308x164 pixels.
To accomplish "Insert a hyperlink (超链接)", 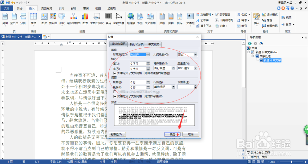I will [x=131, y=19].
